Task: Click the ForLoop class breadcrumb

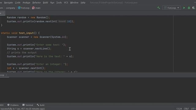Action: coord(25,8)
